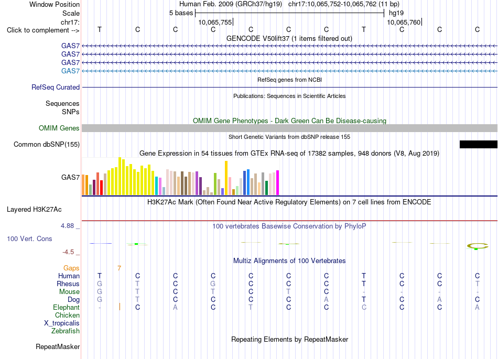This screenshot has width=498, height=359.
Task: Click the G base in Mouse row
Action: (100, 291)
